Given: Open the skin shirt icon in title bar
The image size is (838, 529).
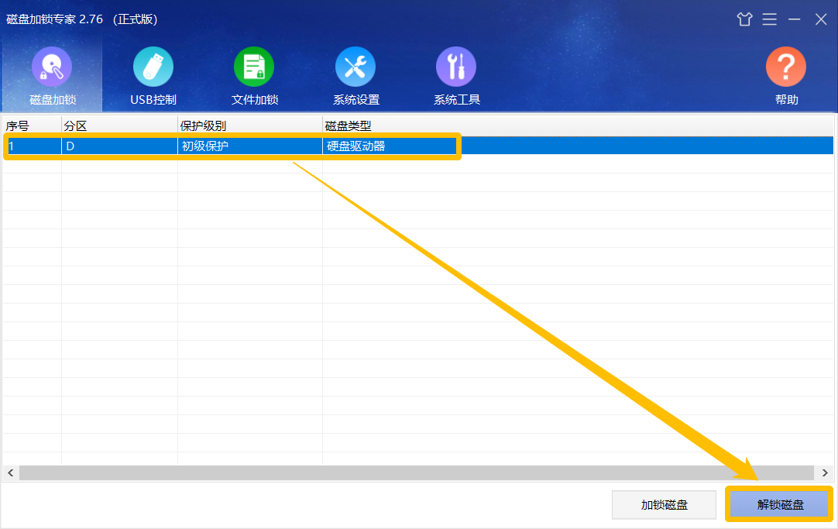Looking at the screenshot, I should [744, 19].
